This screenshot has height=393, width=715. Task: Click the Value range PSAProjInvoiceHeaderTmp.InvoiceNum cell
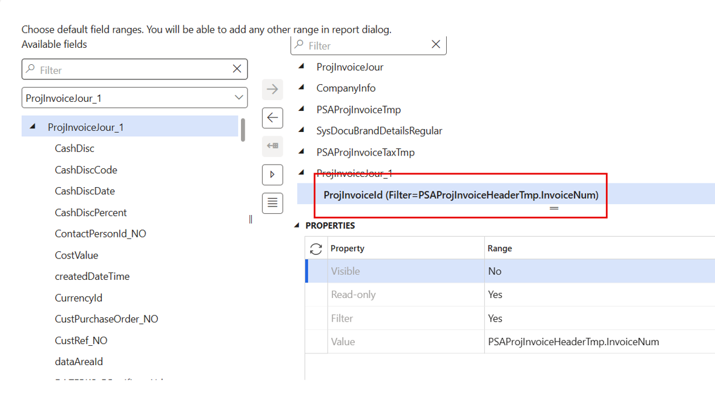(x=573, y=342)
